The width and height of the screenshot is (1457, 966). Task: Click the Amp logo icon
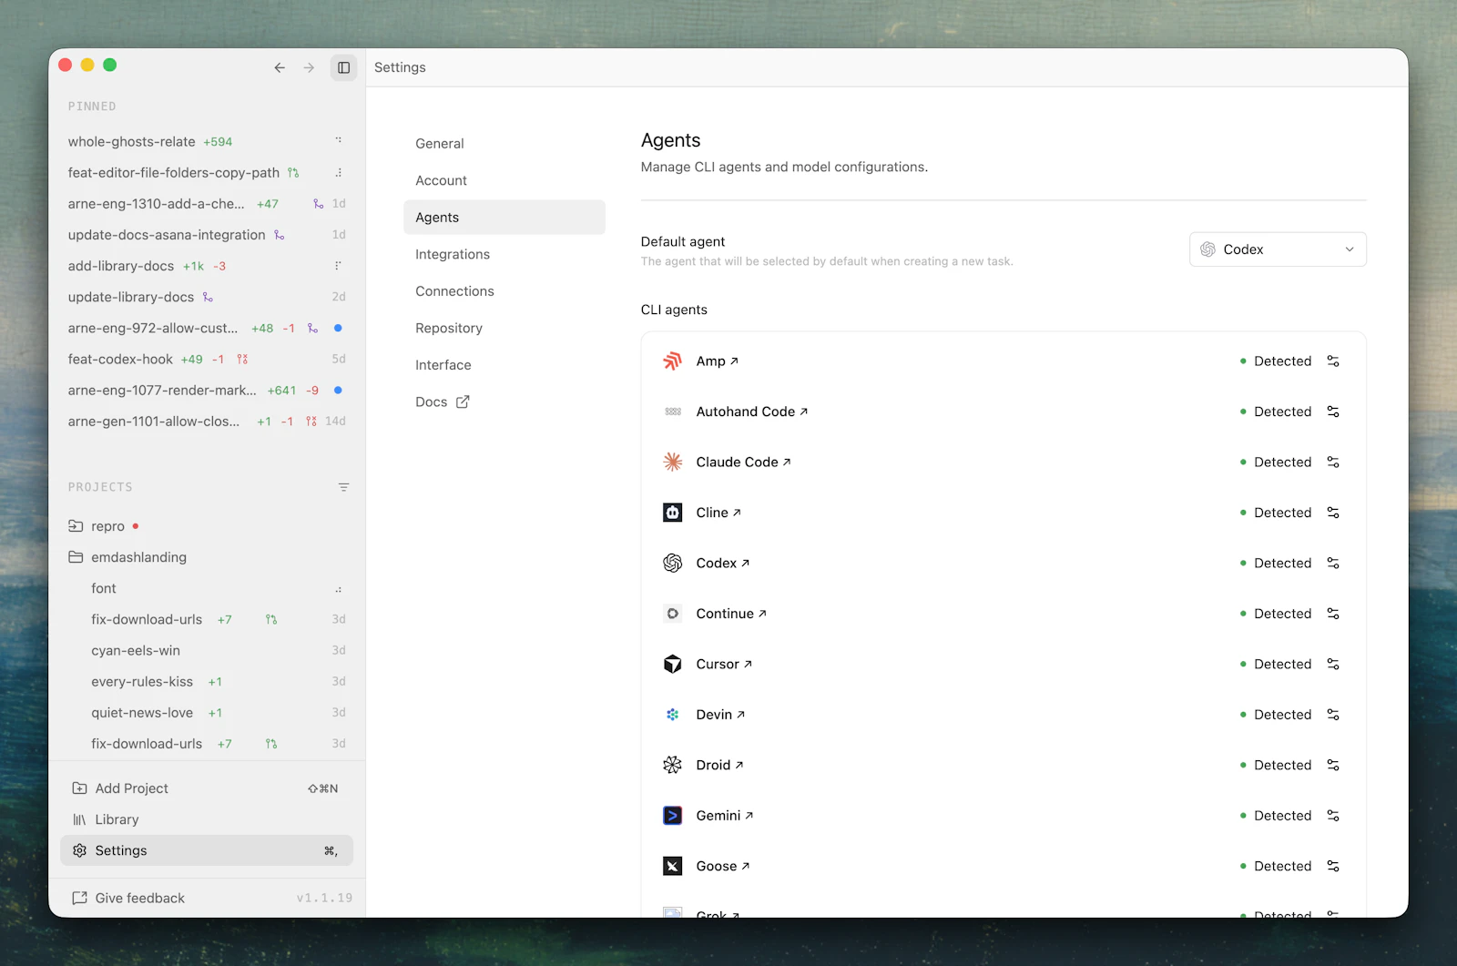click(x=673, y=361)
